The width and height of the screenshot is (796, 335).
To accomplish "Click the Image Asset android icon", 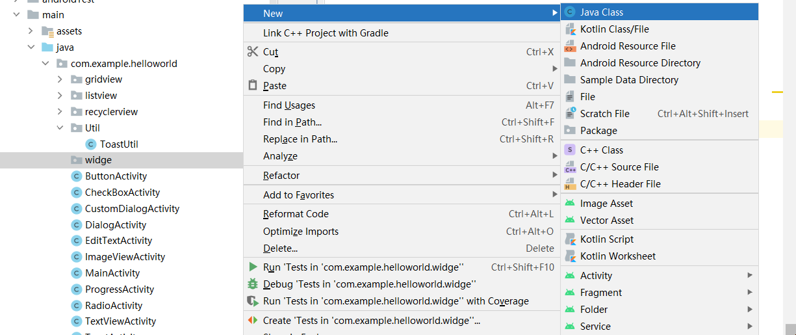I will coord(571,204).
